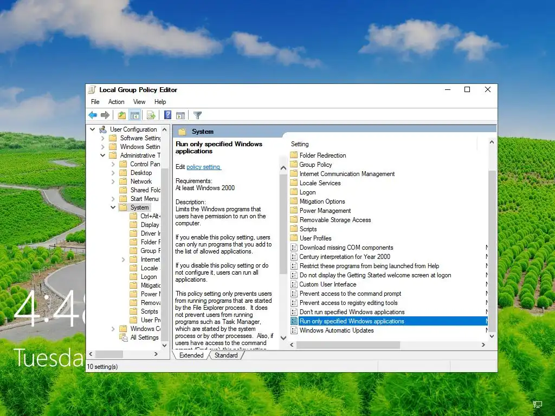This screenshot has width=555, height=416.
Task: Click the settings list horizontal scrollbar thumb
Action: coord(348,345)
